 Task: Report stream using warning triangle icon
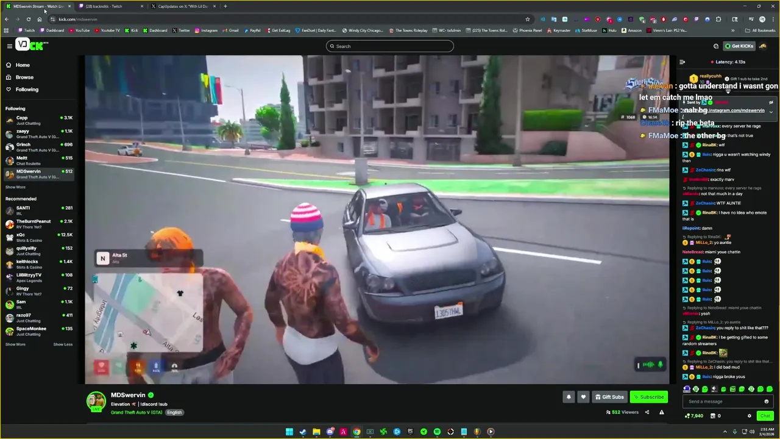coord(661,412)
